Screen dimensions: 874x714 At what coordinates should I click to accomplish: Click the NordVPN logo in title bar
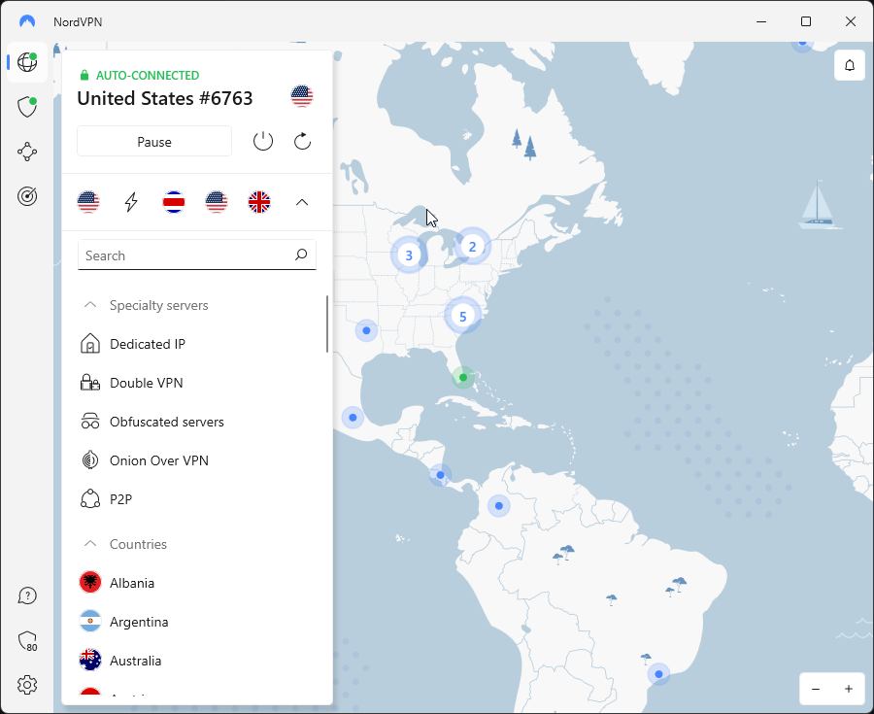pos(27,21)
